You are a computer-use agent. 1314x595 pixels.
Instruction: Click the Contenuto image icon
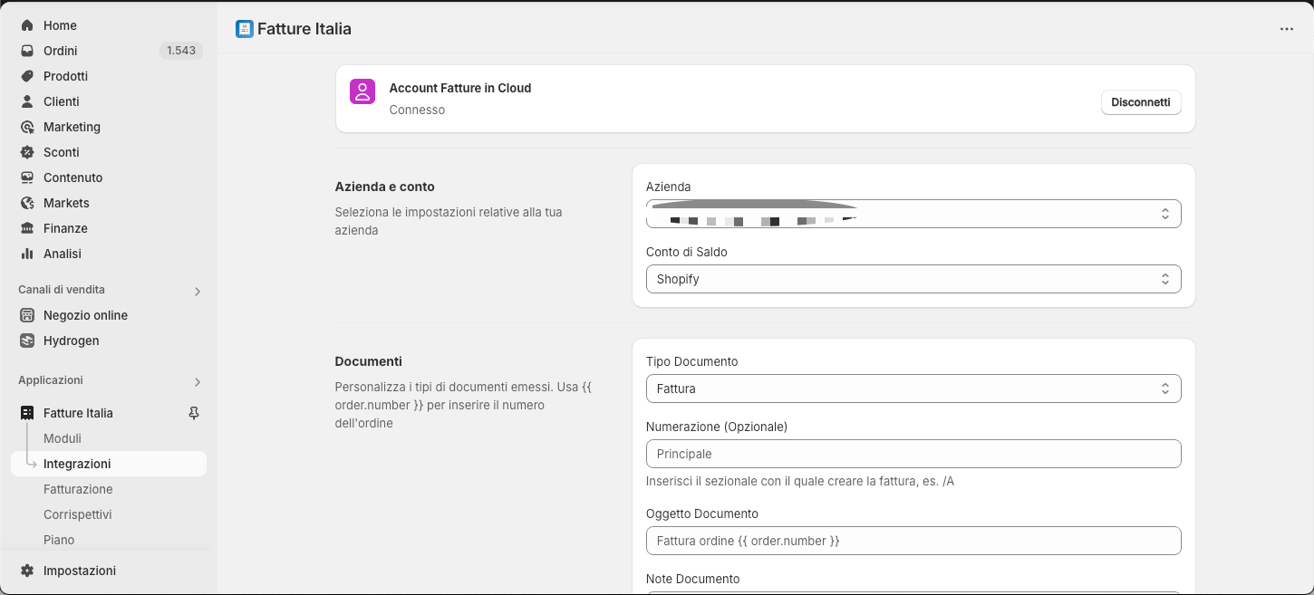tap(27, 178)
